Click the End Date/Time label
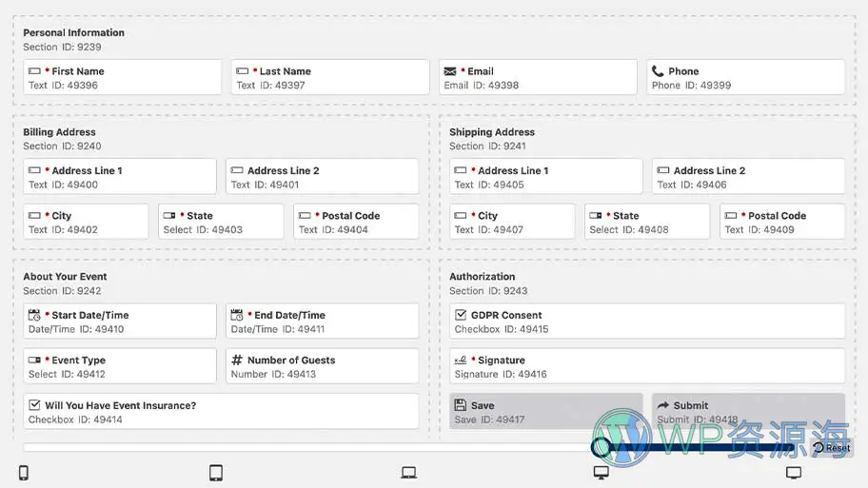Image resolution: width=868 pixels, height=488 pixels. [x=289, y=316]
